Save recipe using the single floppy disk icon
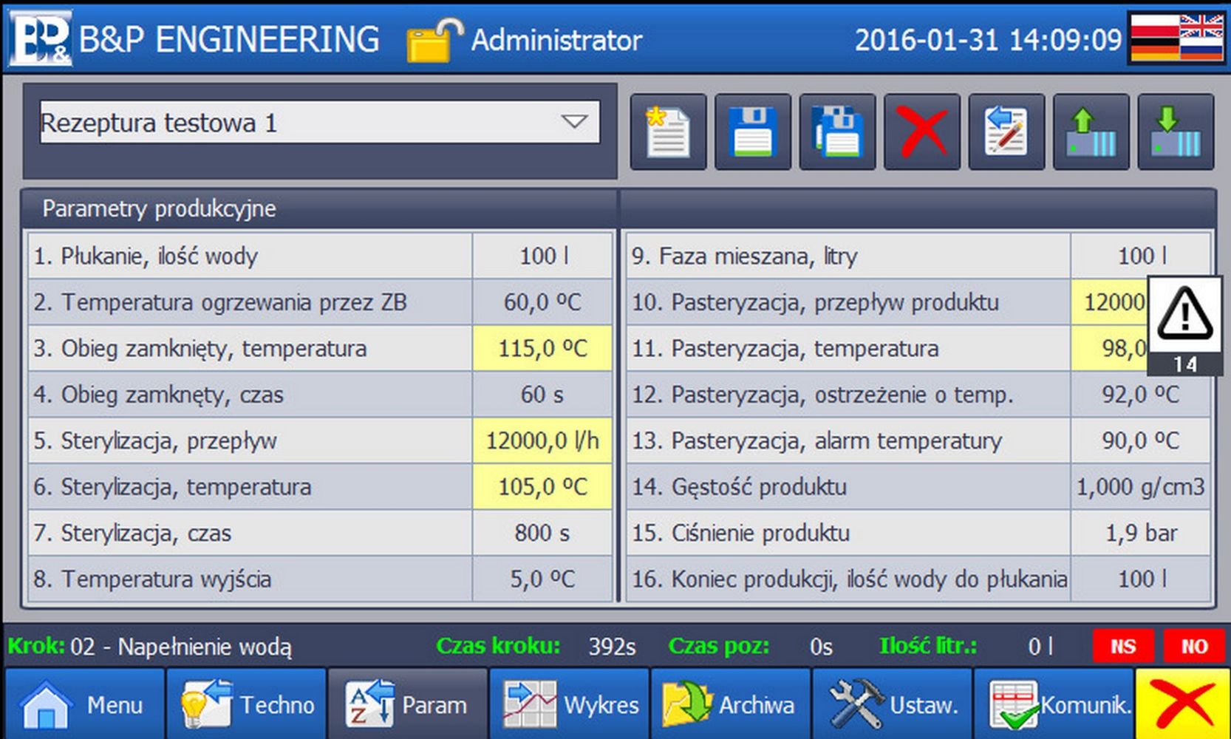 752,132
